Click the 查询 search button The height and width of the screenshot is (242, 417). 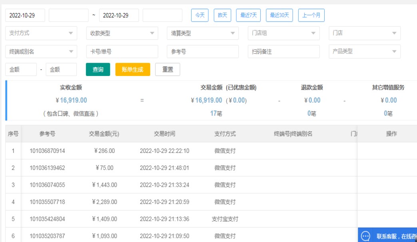point(98,70)
